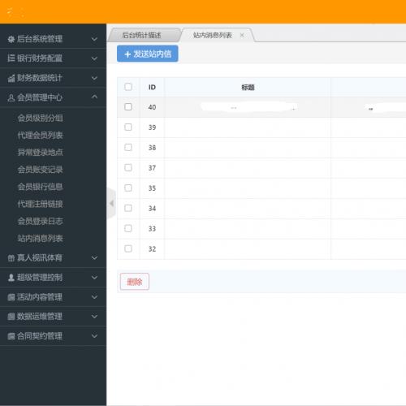Open 代理会员列表 in the sidebar
This screenshot has height=406, width=406.
click(x=40, y=135)
